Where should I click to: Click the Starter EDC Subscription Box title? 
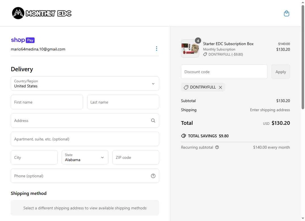tap(228, 44)
